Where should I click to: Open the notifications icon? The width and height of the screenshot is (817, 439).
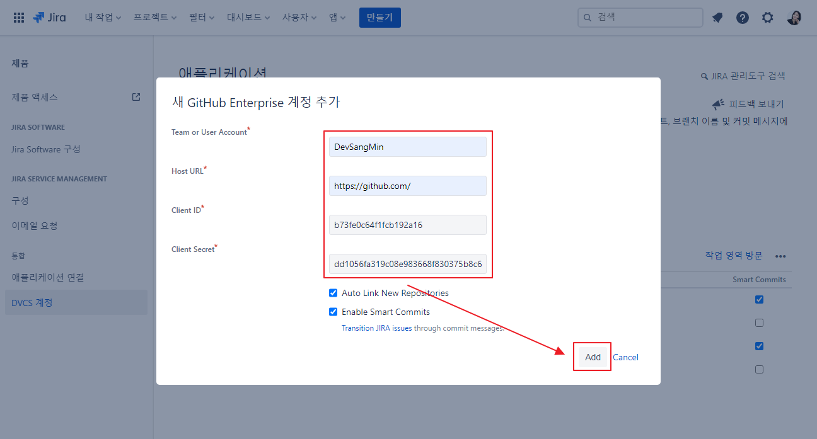(717, 18)
